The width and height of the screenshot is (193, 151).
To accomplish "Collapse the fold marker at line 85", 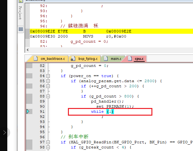I will tap(48, 81).
